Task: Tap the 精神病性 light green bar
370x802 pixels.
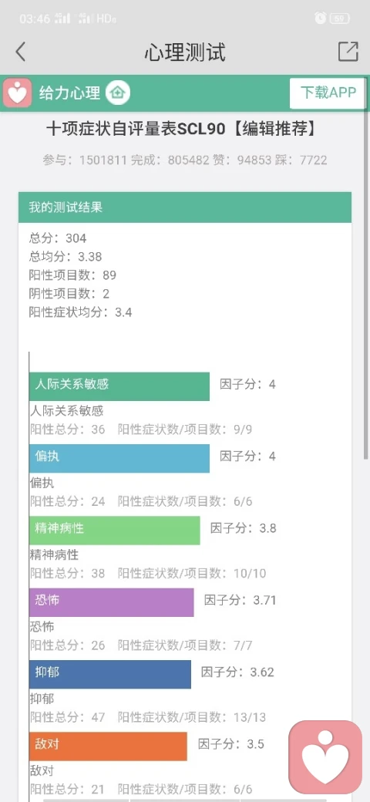Action: click(115, 531)
